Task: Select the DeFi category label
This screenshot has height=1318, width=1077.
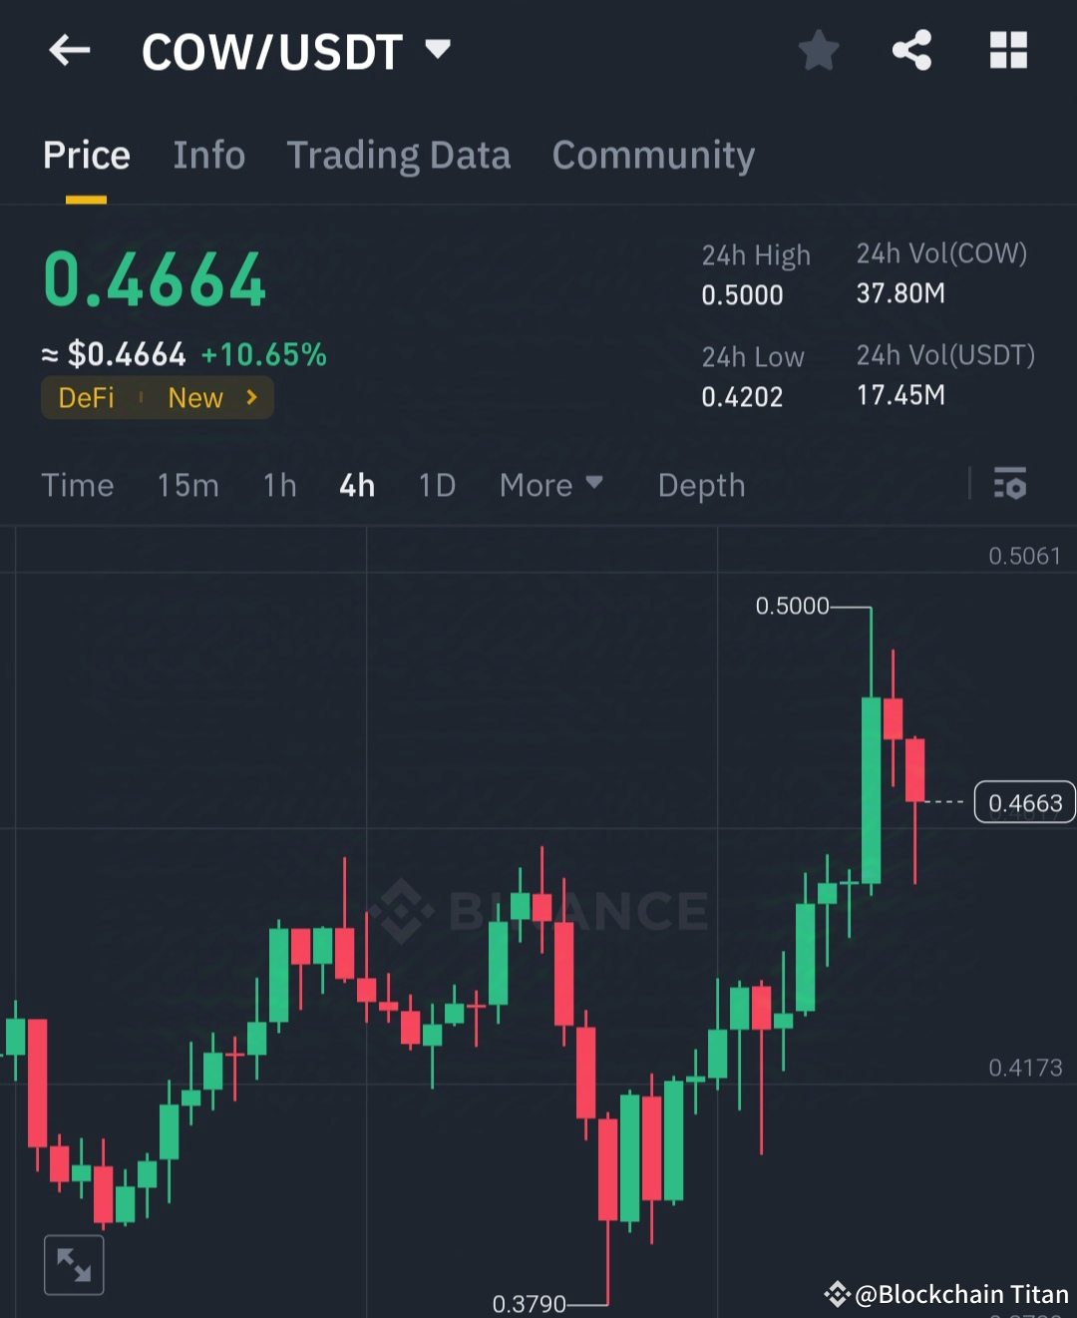Action: point(86,397)
